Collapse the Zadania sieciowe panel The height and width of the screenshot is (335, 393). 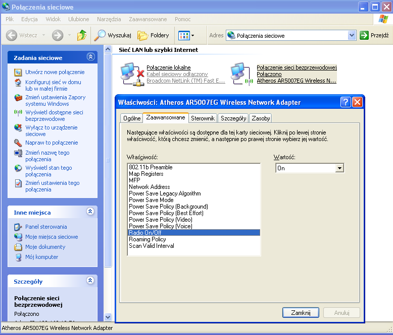(x=90, y=57)
